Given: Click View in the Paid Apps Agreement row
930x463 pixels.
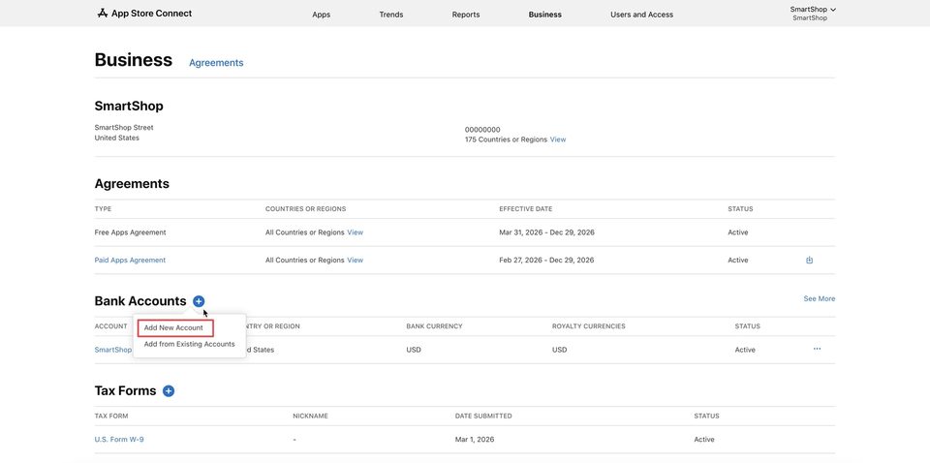Looking at the screenshot, I should pyautogui.click(x=355, y=261).
